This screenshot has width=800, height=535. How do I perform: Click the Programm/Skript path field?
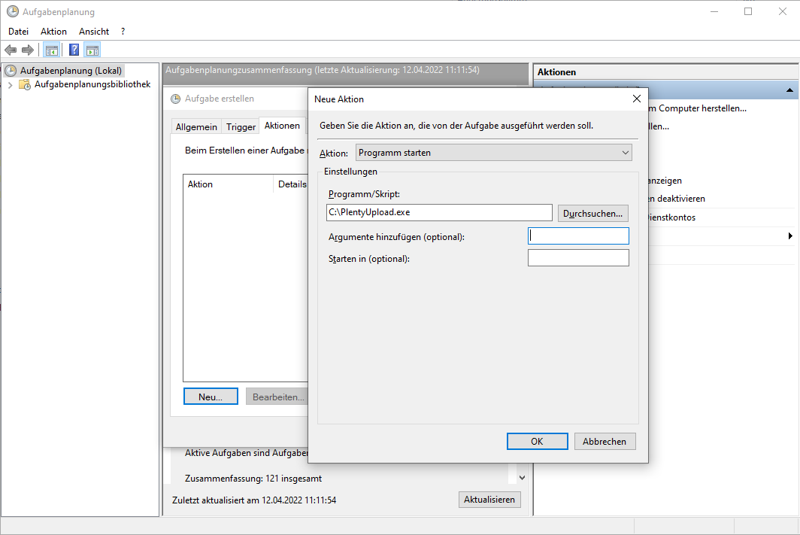tap(439, 213)
